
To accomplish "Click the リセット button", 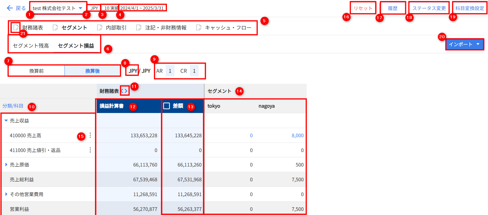I will tap(363, 8).
